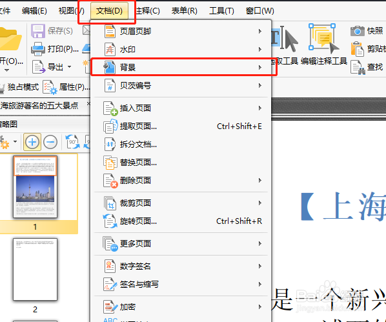Viewport: 386px width, 322px height.
Task: Close the 上海旅游著名的五大景点 document tab
Action: tap(88, 104)
